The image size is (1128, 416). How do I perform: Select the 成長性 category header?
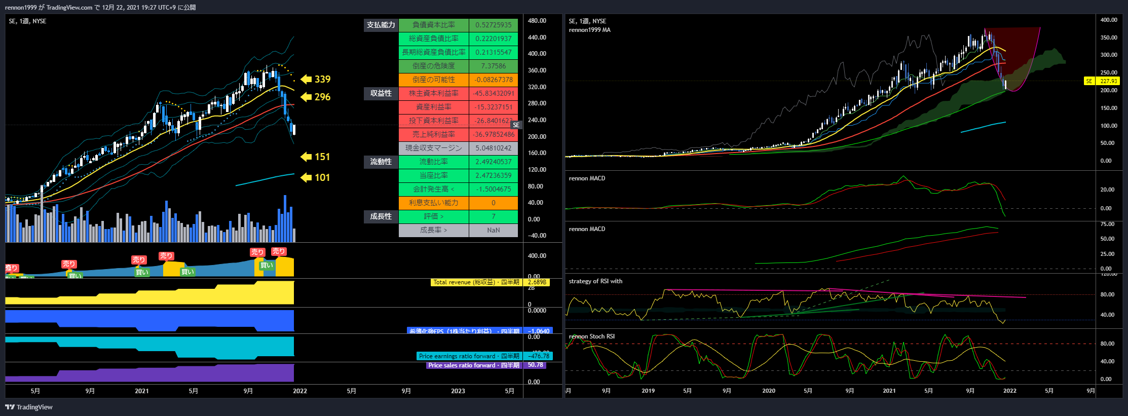click(381, 216)
